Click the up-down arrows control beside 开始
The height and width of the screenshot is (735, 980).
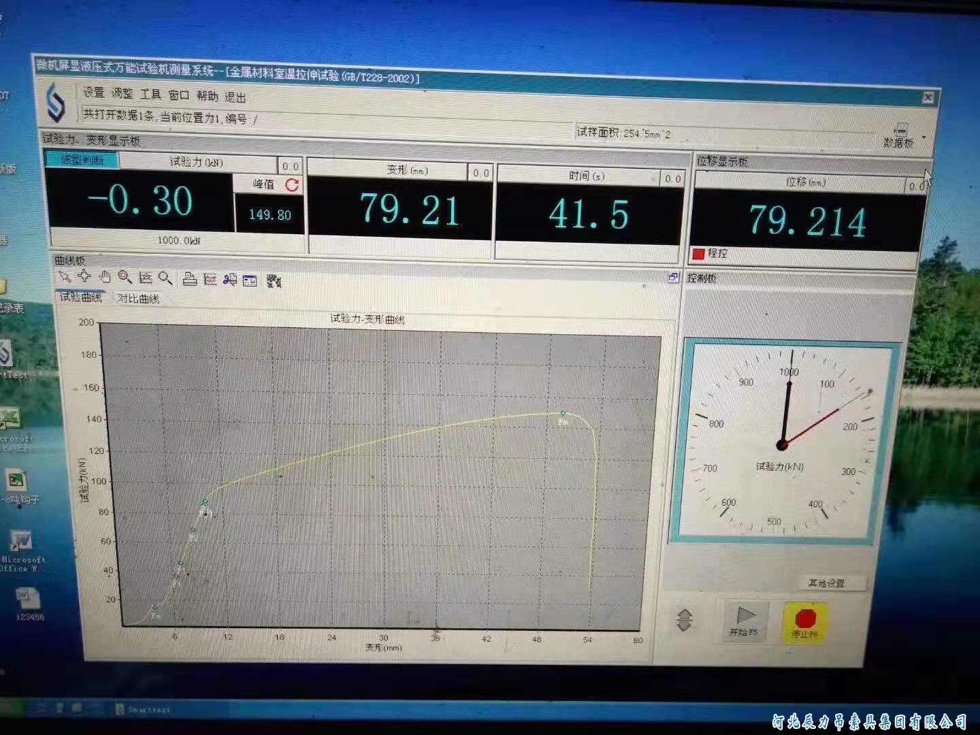click(684, 620)
